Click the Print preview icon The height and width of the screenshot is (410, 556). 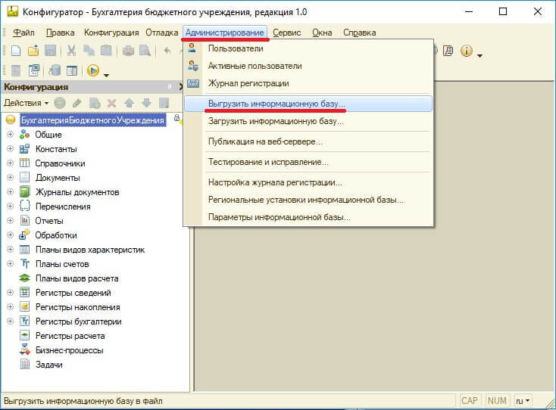[145, 51]
